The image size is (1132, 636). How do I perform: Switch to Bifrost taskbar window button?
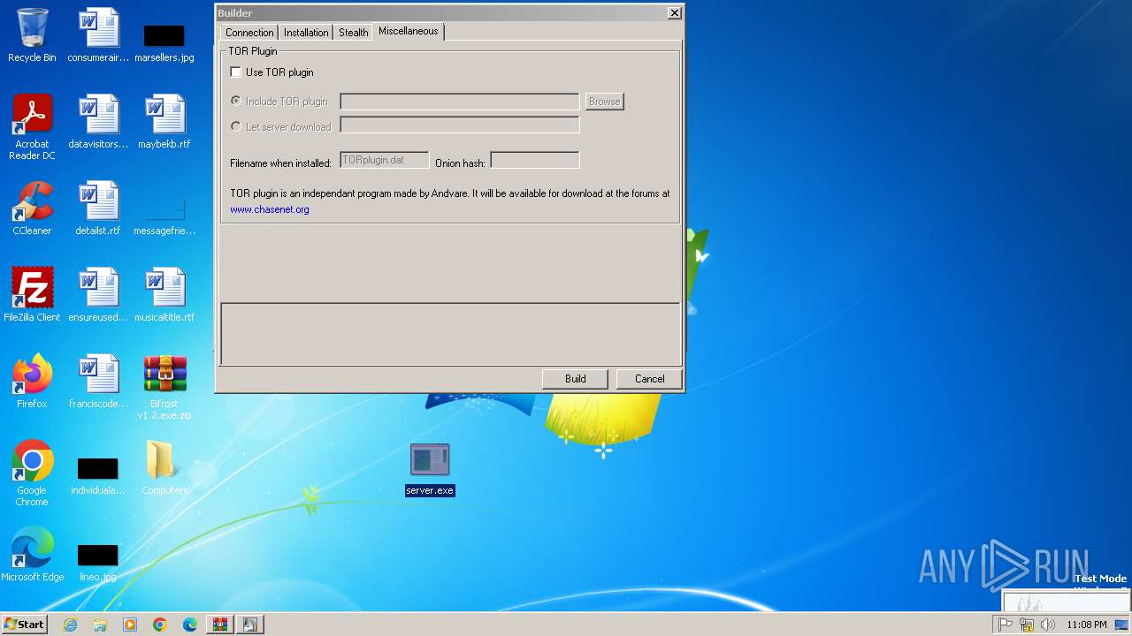pyautogui.click(x=250, y=625)
